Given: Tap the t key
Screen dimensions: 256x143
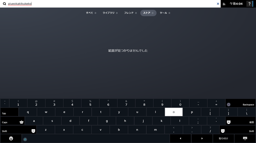Looking at the screenshot, I should (x=101, y=112).
